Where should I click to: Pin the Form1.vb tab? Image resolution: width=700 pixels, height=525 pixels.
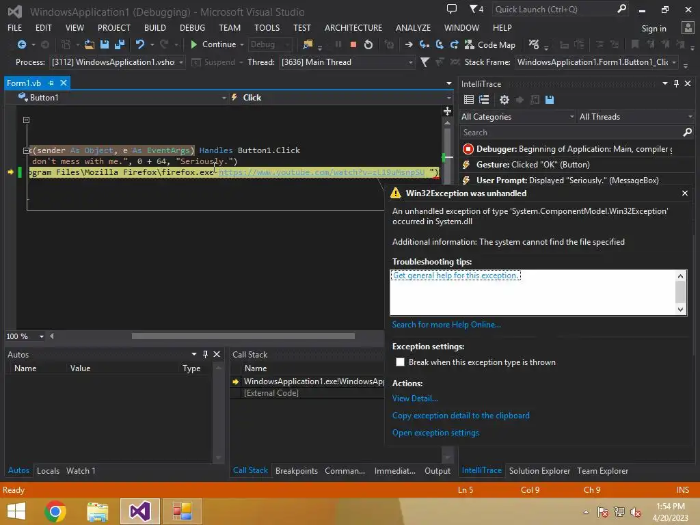[x=51, y=83]
